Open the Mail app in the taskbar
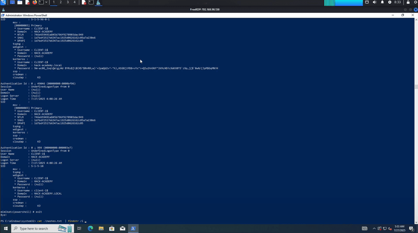Image resolution: width=418 pixels, height=233 pixels. pos(123,228)
